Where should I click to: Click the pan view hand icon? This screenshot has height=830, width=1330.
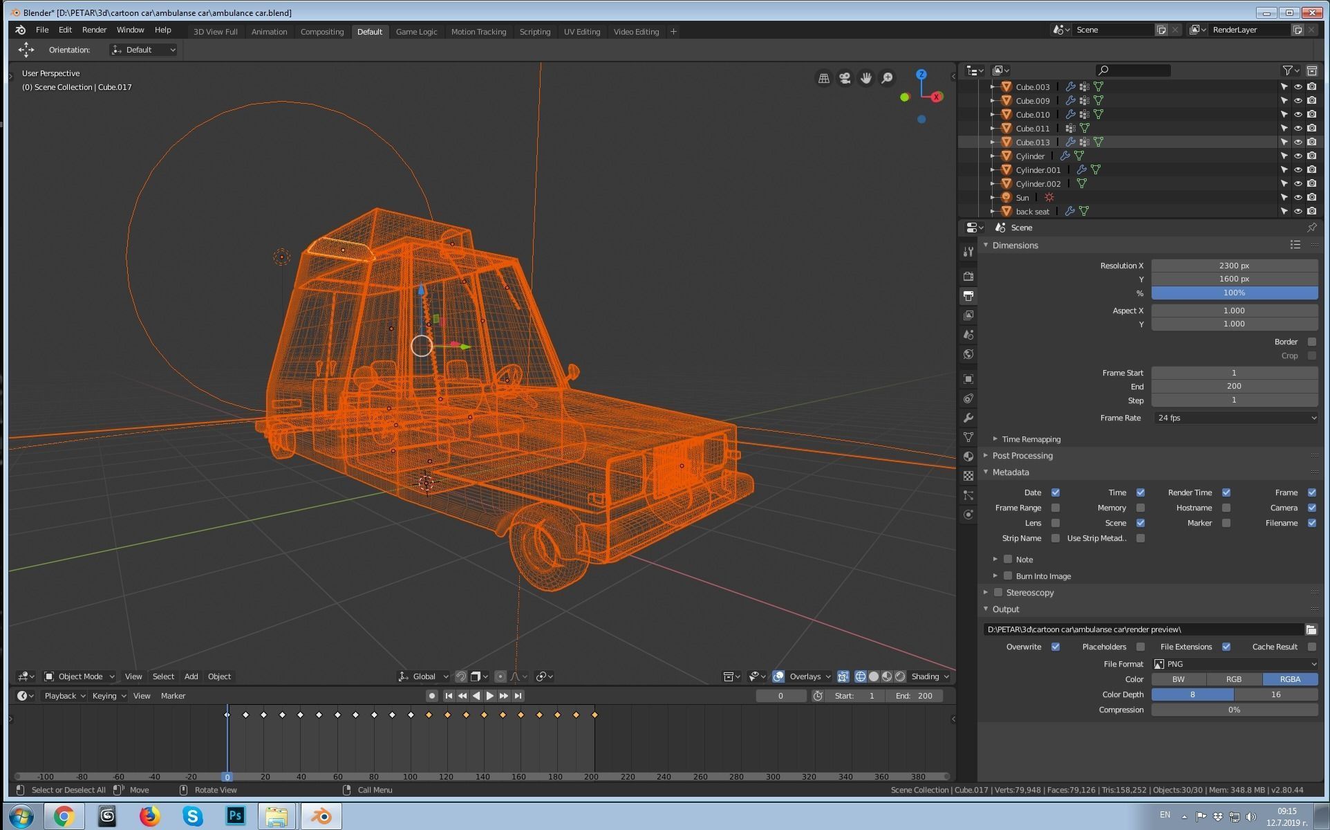coord(866,78)
